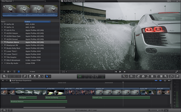Open the Generators browser

click(161, 76)
